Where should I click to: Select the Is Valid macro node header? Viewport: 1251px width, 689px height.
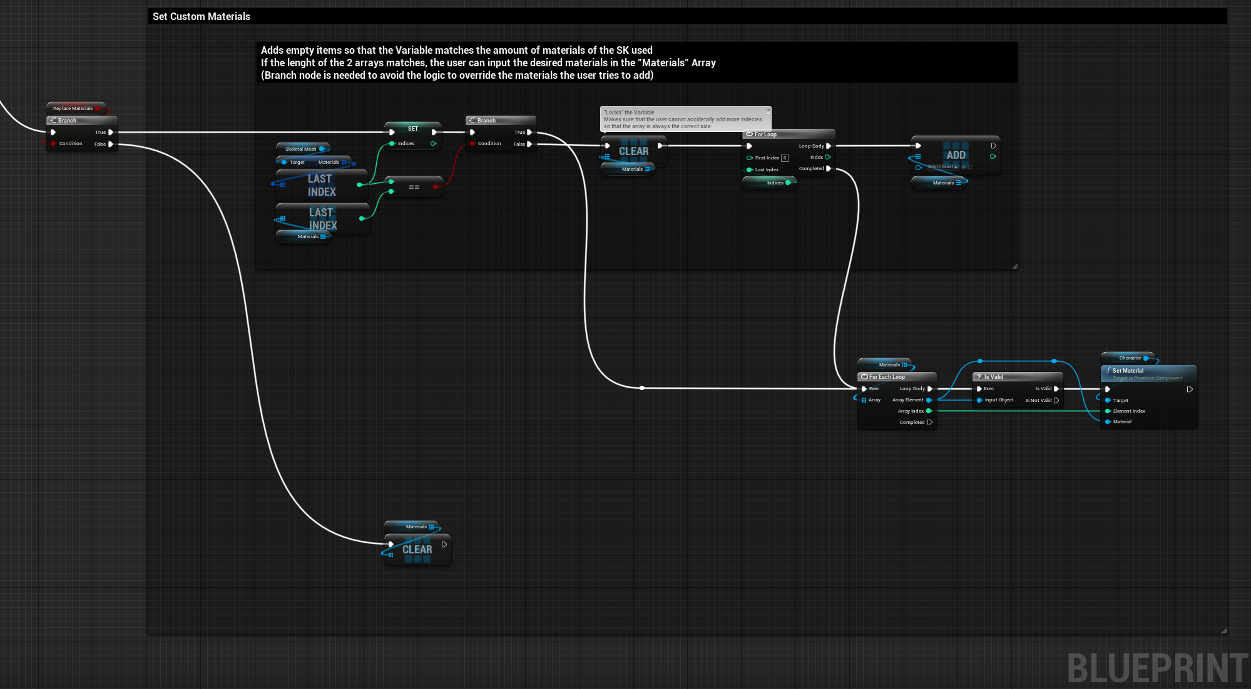coord(1017,377)
